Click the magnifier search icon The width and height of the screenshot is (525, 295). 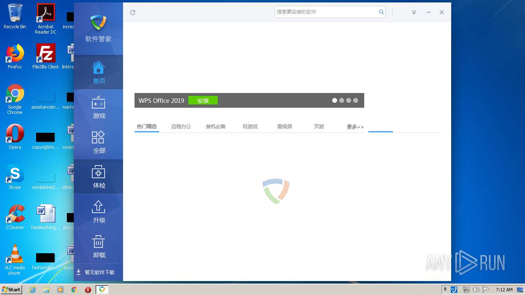click(381, 12)
